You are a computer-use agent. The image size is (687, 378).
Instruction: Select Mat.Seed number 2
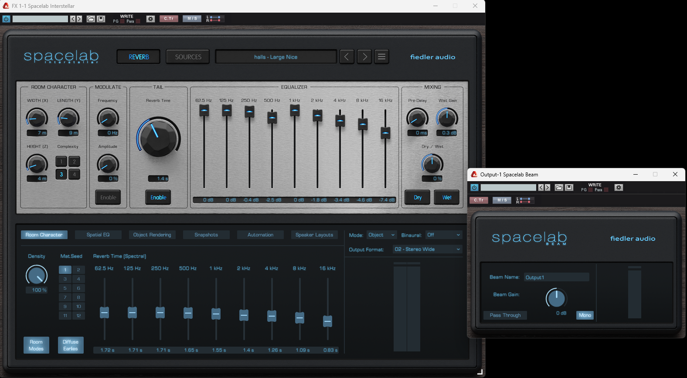78,270
